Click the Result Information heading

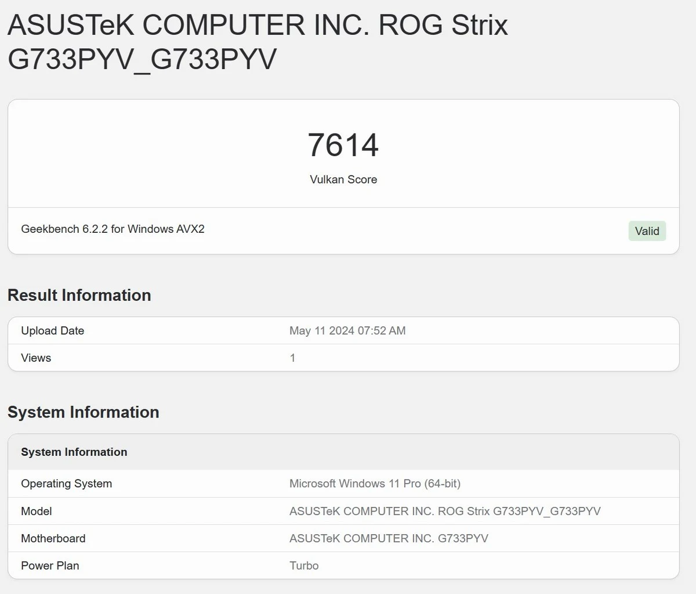[79, 295]
